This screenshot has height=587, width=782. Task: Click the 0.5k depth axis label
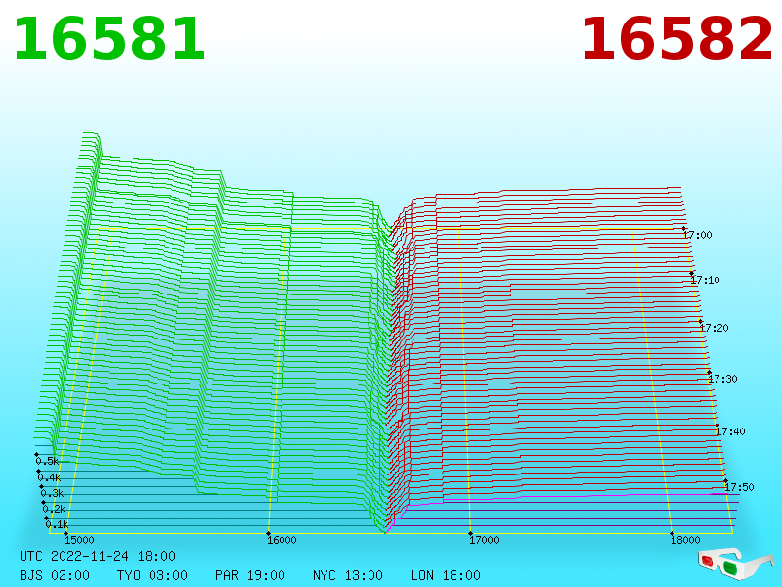(x=47, y=461)
